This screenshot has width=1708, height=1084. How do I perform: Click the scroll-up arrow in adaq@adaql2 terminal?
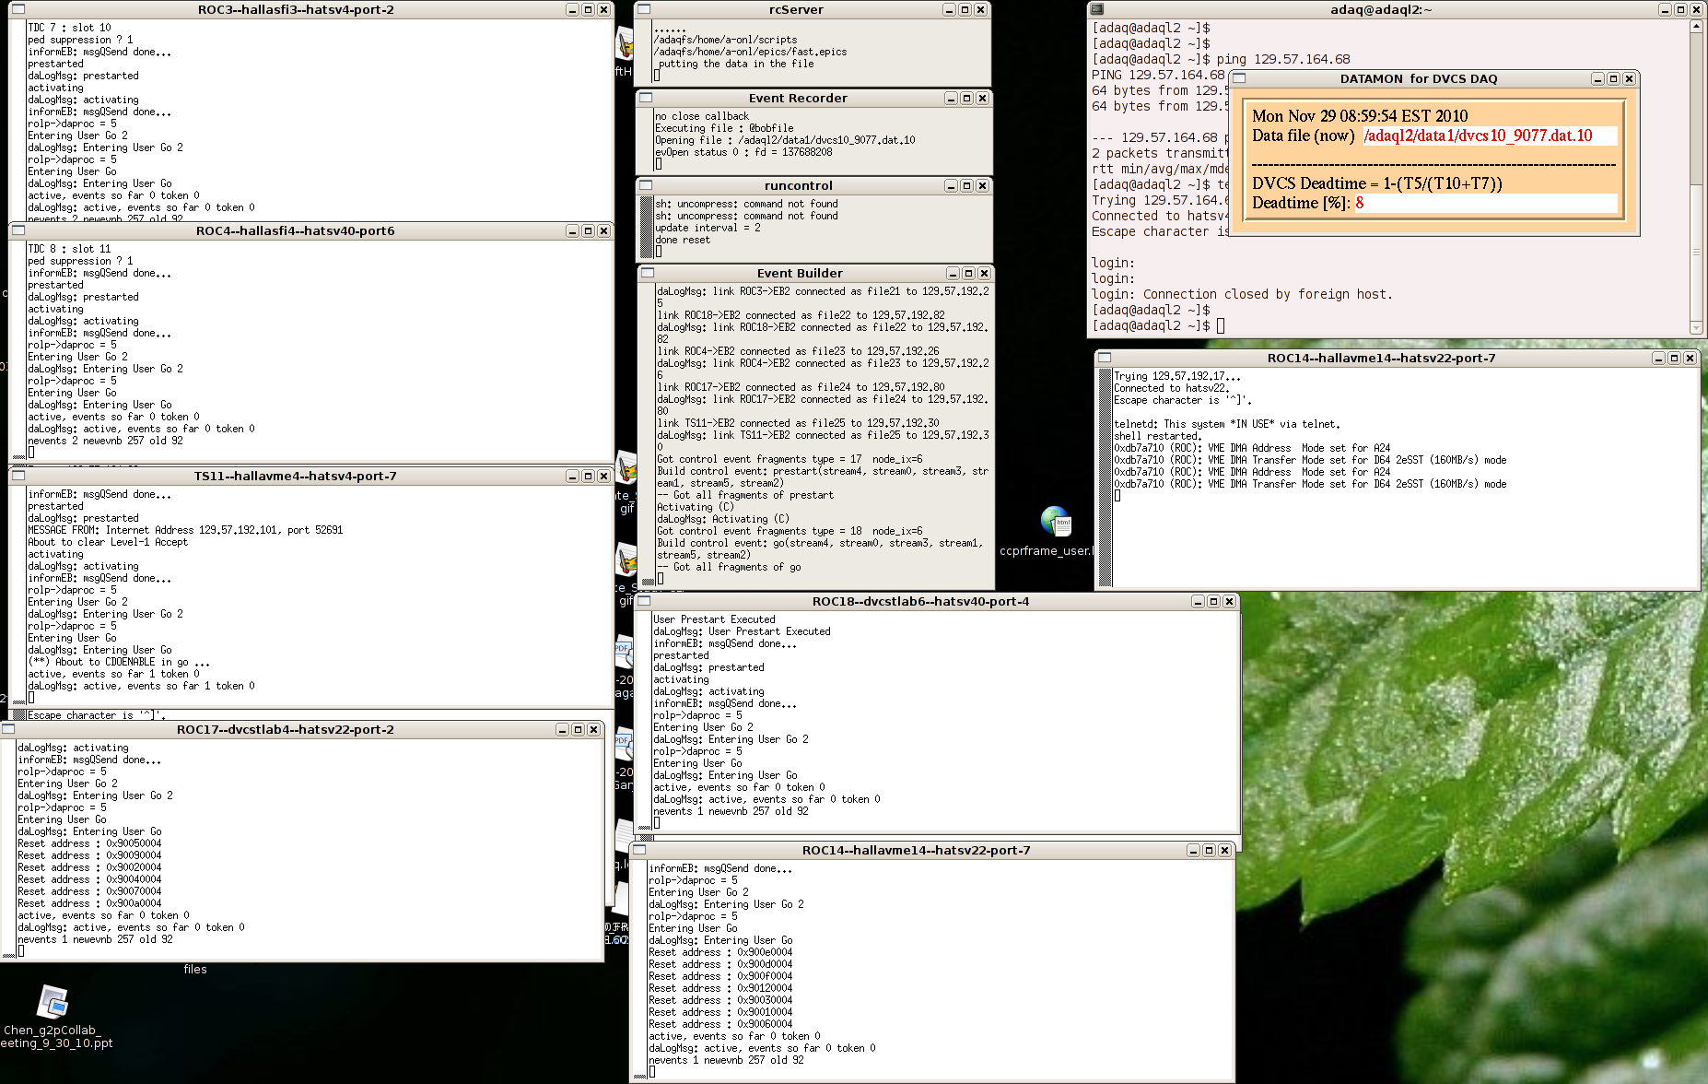(1696, 27)
